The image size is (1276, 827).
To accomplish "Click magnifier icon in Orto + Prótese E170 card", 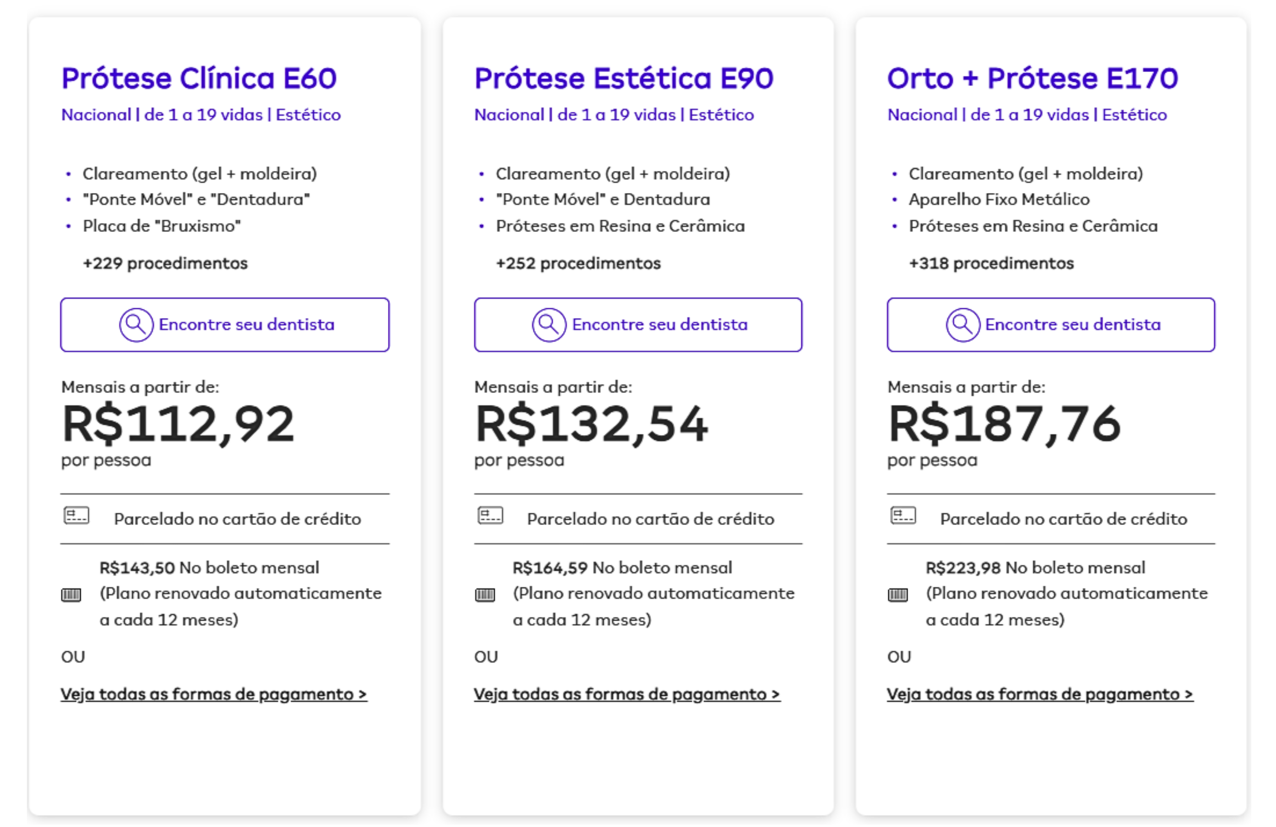I will pos(963,325).
